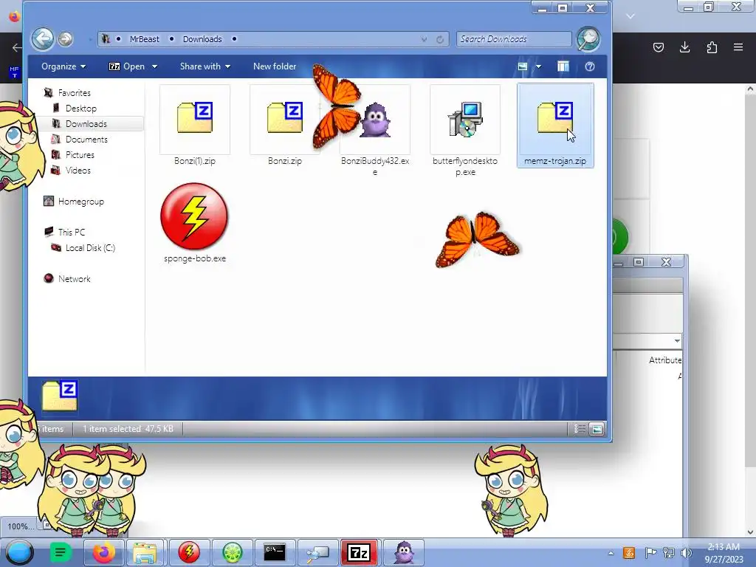Click the Pocket save icon in Firefox
Viewport: 756px width, 567px height.
[x=658, y=47]
